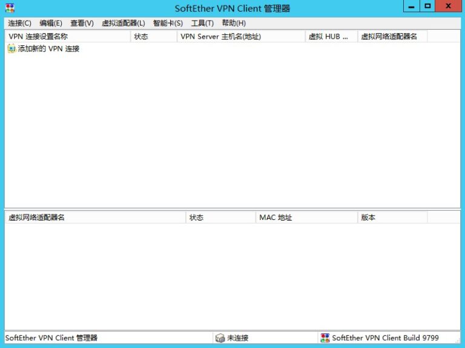Click the SoftEther build icon in status bar
Image resolution: width=465 pixels, height=348 pixels.
coord(325,338)
